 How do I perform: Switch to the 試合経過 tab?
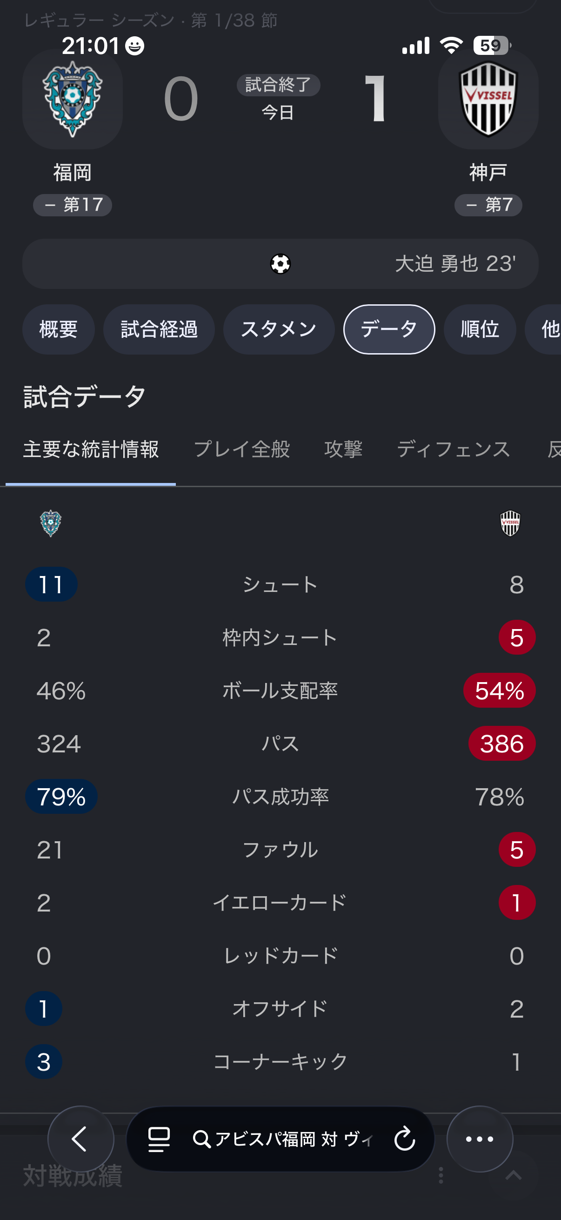[159, 329]
